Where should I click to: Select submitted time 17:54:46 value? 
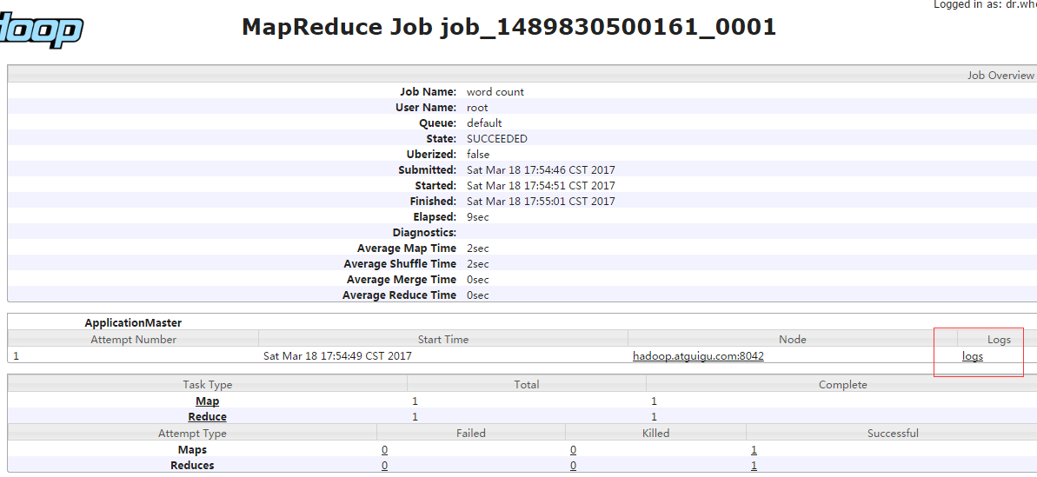pos(541,170)
